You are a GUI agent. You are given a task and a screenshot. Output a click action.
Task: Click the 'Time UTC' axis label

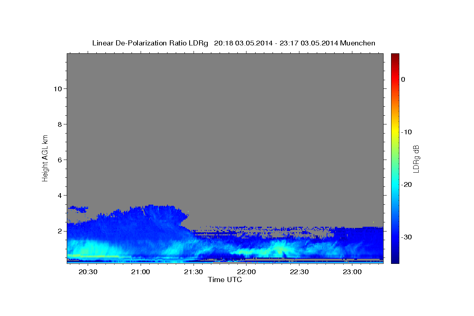point(225,280)
